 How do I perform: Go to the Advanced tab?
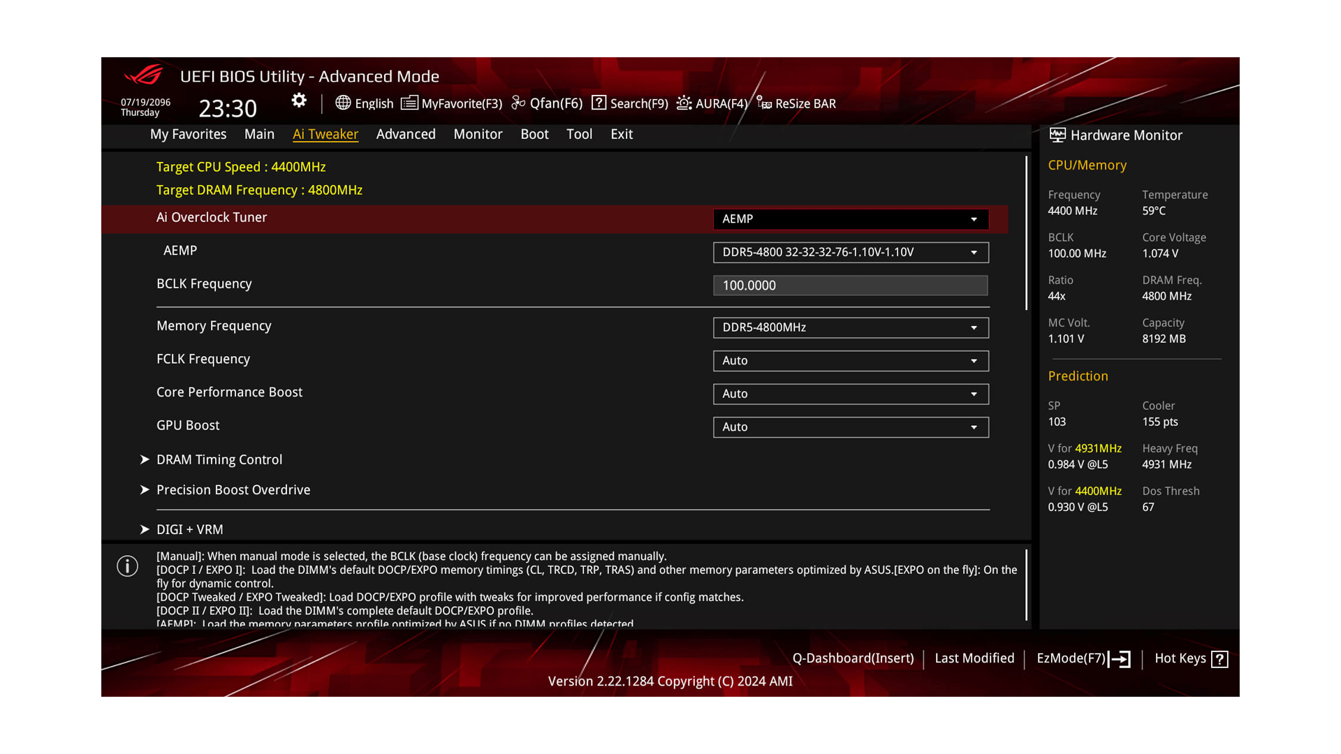click(x=406, y=134)
